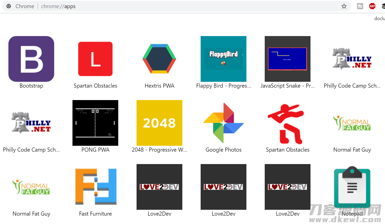Bookmark this page with the star icon
Screen dimensions: 385x224
[344, 6]
